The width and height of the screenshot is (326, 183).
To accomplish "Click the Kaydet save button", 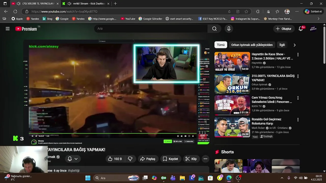I will pos(170,159).
